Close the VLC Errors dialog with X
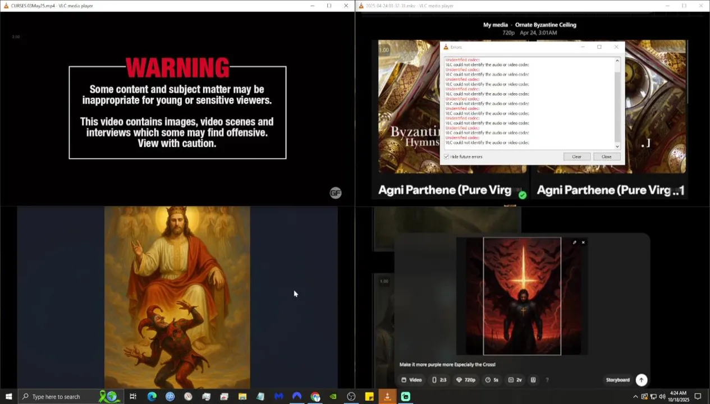 (616, 47)
